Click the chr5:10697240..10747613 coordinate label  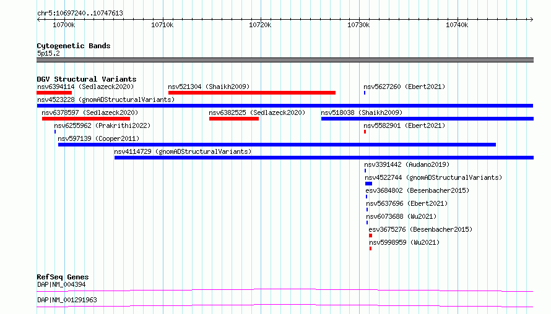[x=80, y=14]
